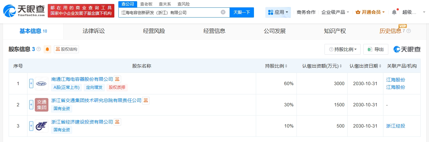Click the 导出 export button
429x142 pixels.
point(376,49)
